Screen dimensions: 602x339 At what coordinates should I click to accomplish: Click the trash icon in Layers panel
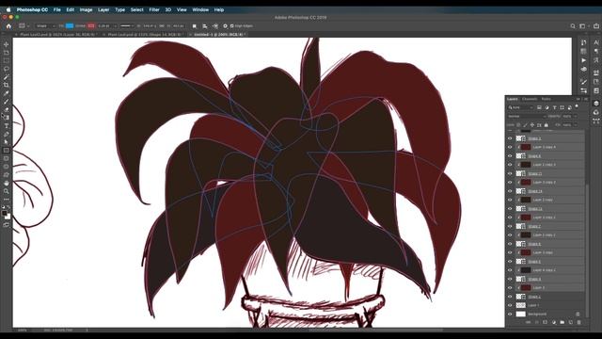pyautogui.click(x=579, y=322)
